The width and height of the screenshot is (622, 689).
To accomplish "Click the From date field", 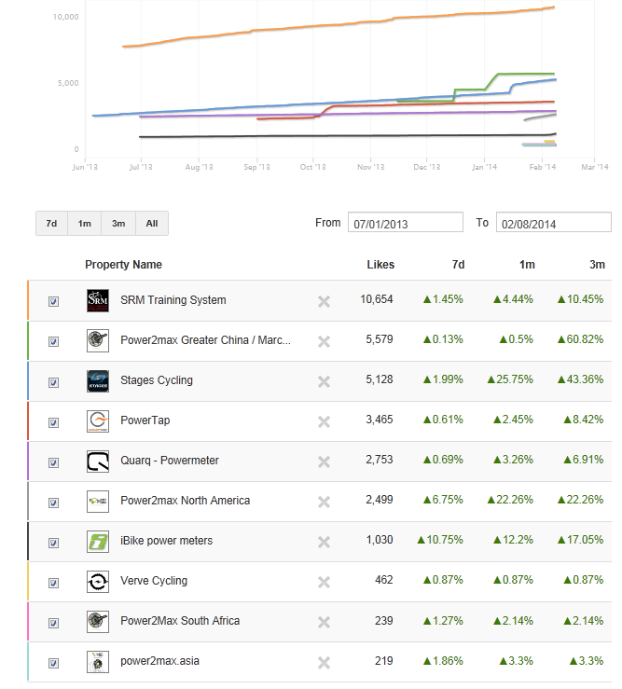I will [406, 222].
